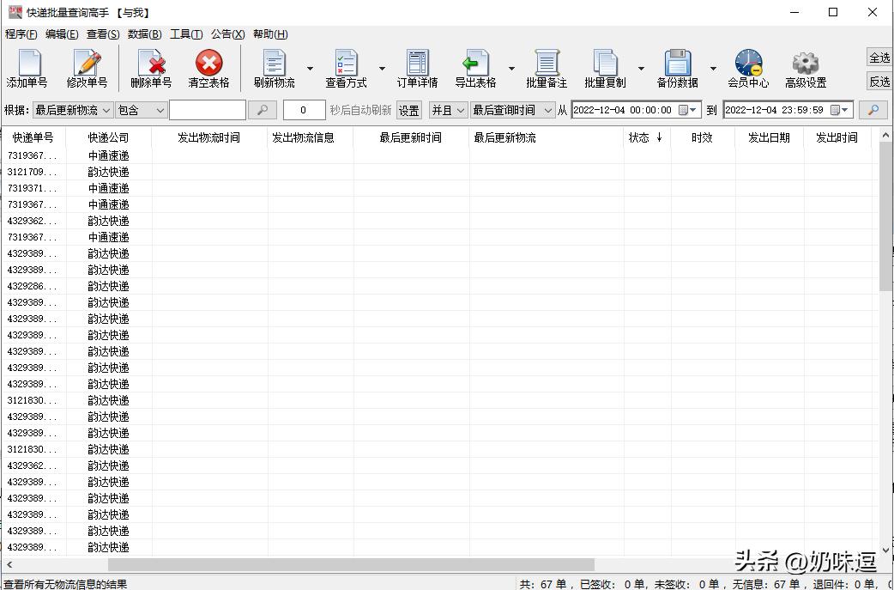
Task: Click the vertical scrollbar down arrow
Action: tap(886, 550)
